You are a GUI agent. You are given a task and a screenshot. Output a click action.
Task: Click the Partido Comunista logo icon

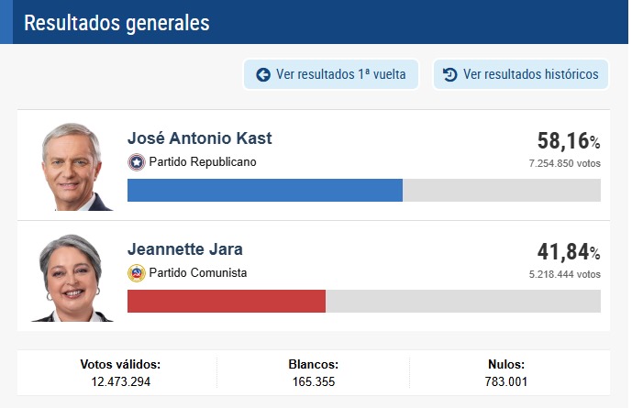pos(137,272)
